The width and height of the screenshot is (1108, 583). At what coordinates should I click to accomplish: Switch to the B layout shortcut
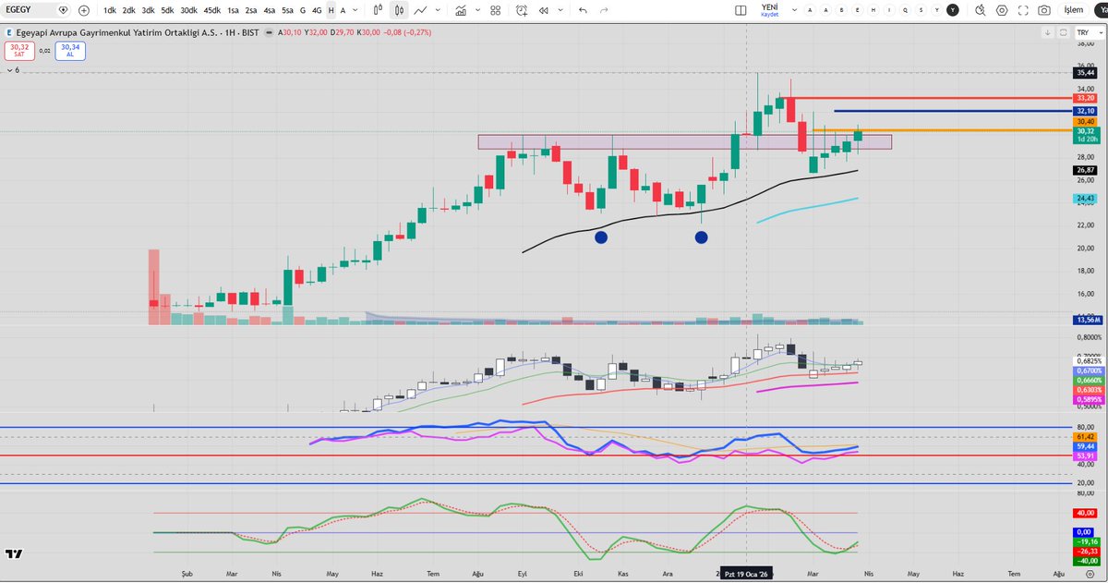[x=842, y=10]
